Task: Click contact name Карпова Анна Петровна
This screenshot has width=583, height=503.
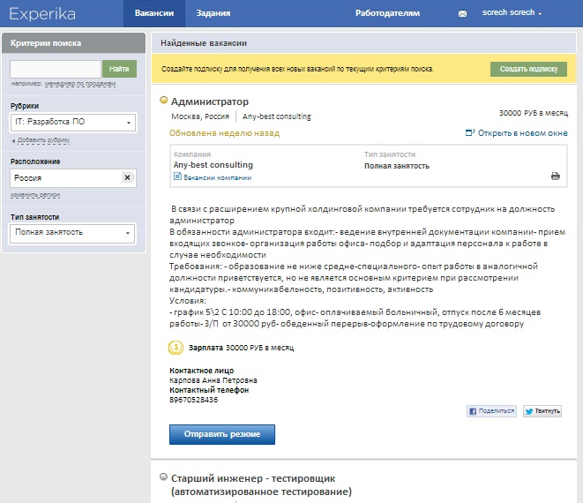Action: (x=213, y=380)
